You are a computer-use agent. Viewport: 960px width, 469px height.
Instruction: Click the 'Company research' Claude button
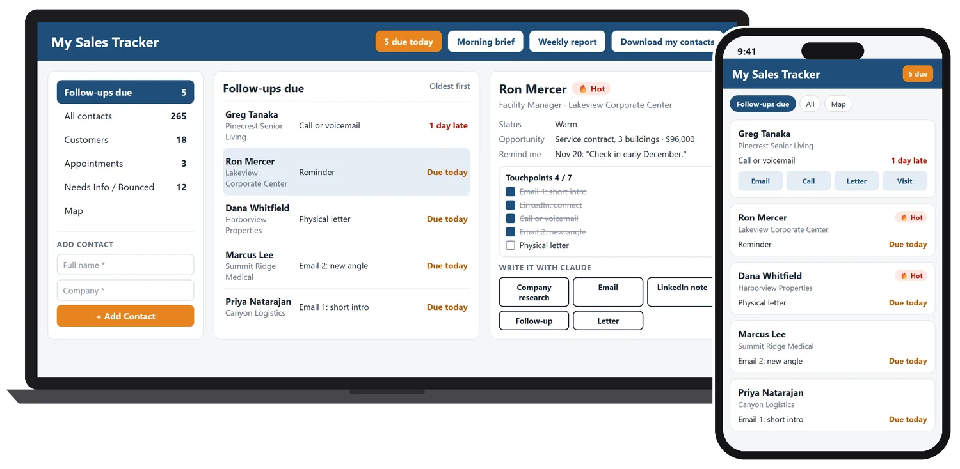[x=534, y=292]
